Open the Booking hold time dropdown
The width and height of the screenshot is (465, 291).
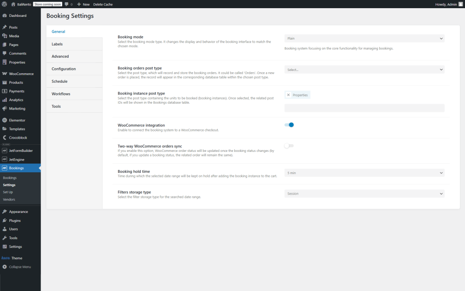click(364, 173)
